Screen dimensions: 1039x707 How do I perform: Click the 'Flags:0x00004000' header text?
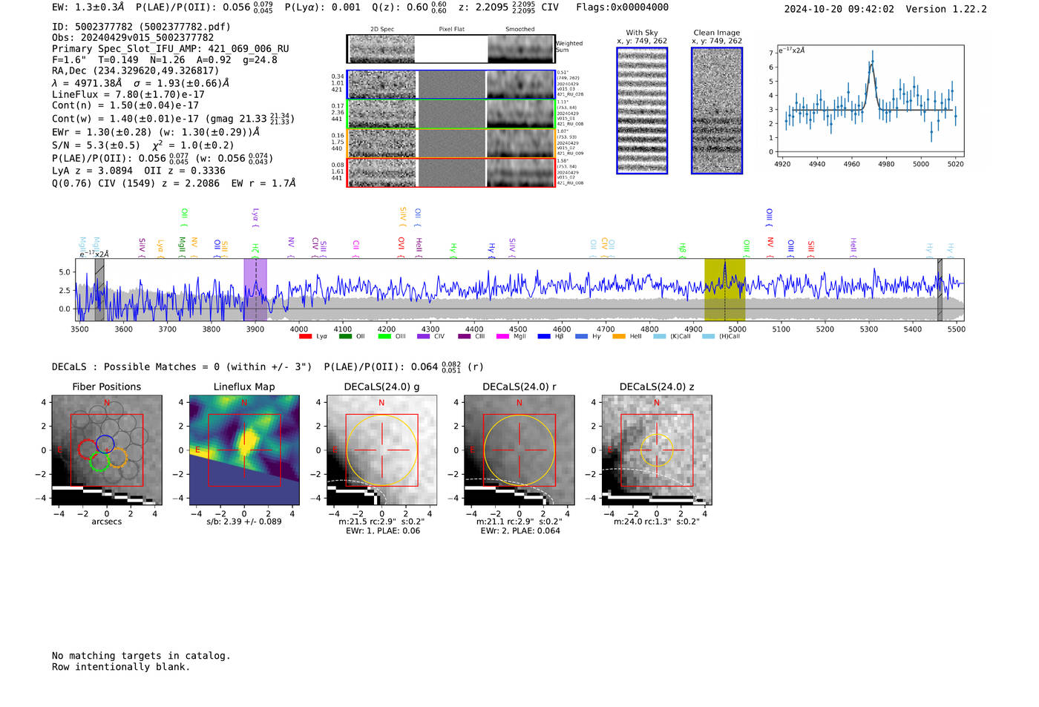click(x=622, y=7)
